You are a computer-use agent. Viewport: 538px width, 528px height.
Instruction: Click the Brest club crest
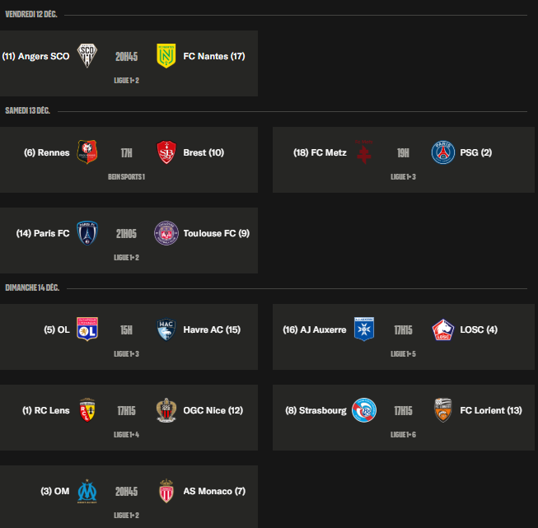point(166,152)
